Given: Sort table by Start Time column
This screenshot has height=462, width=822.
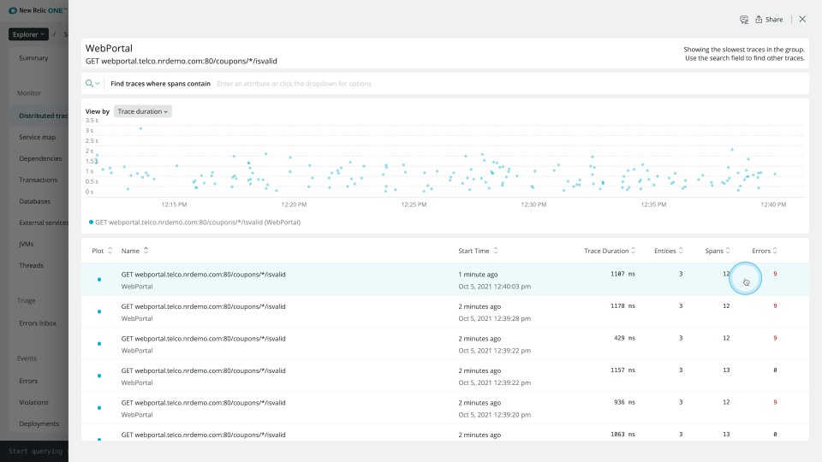Looking at the screenshot, I should coord(478,251).
